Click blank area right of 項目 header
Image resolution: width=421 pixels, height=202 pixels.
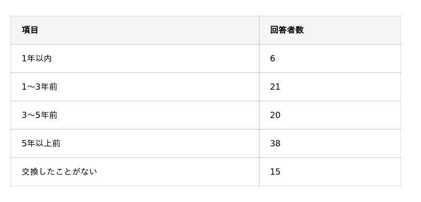click(148, 30)
